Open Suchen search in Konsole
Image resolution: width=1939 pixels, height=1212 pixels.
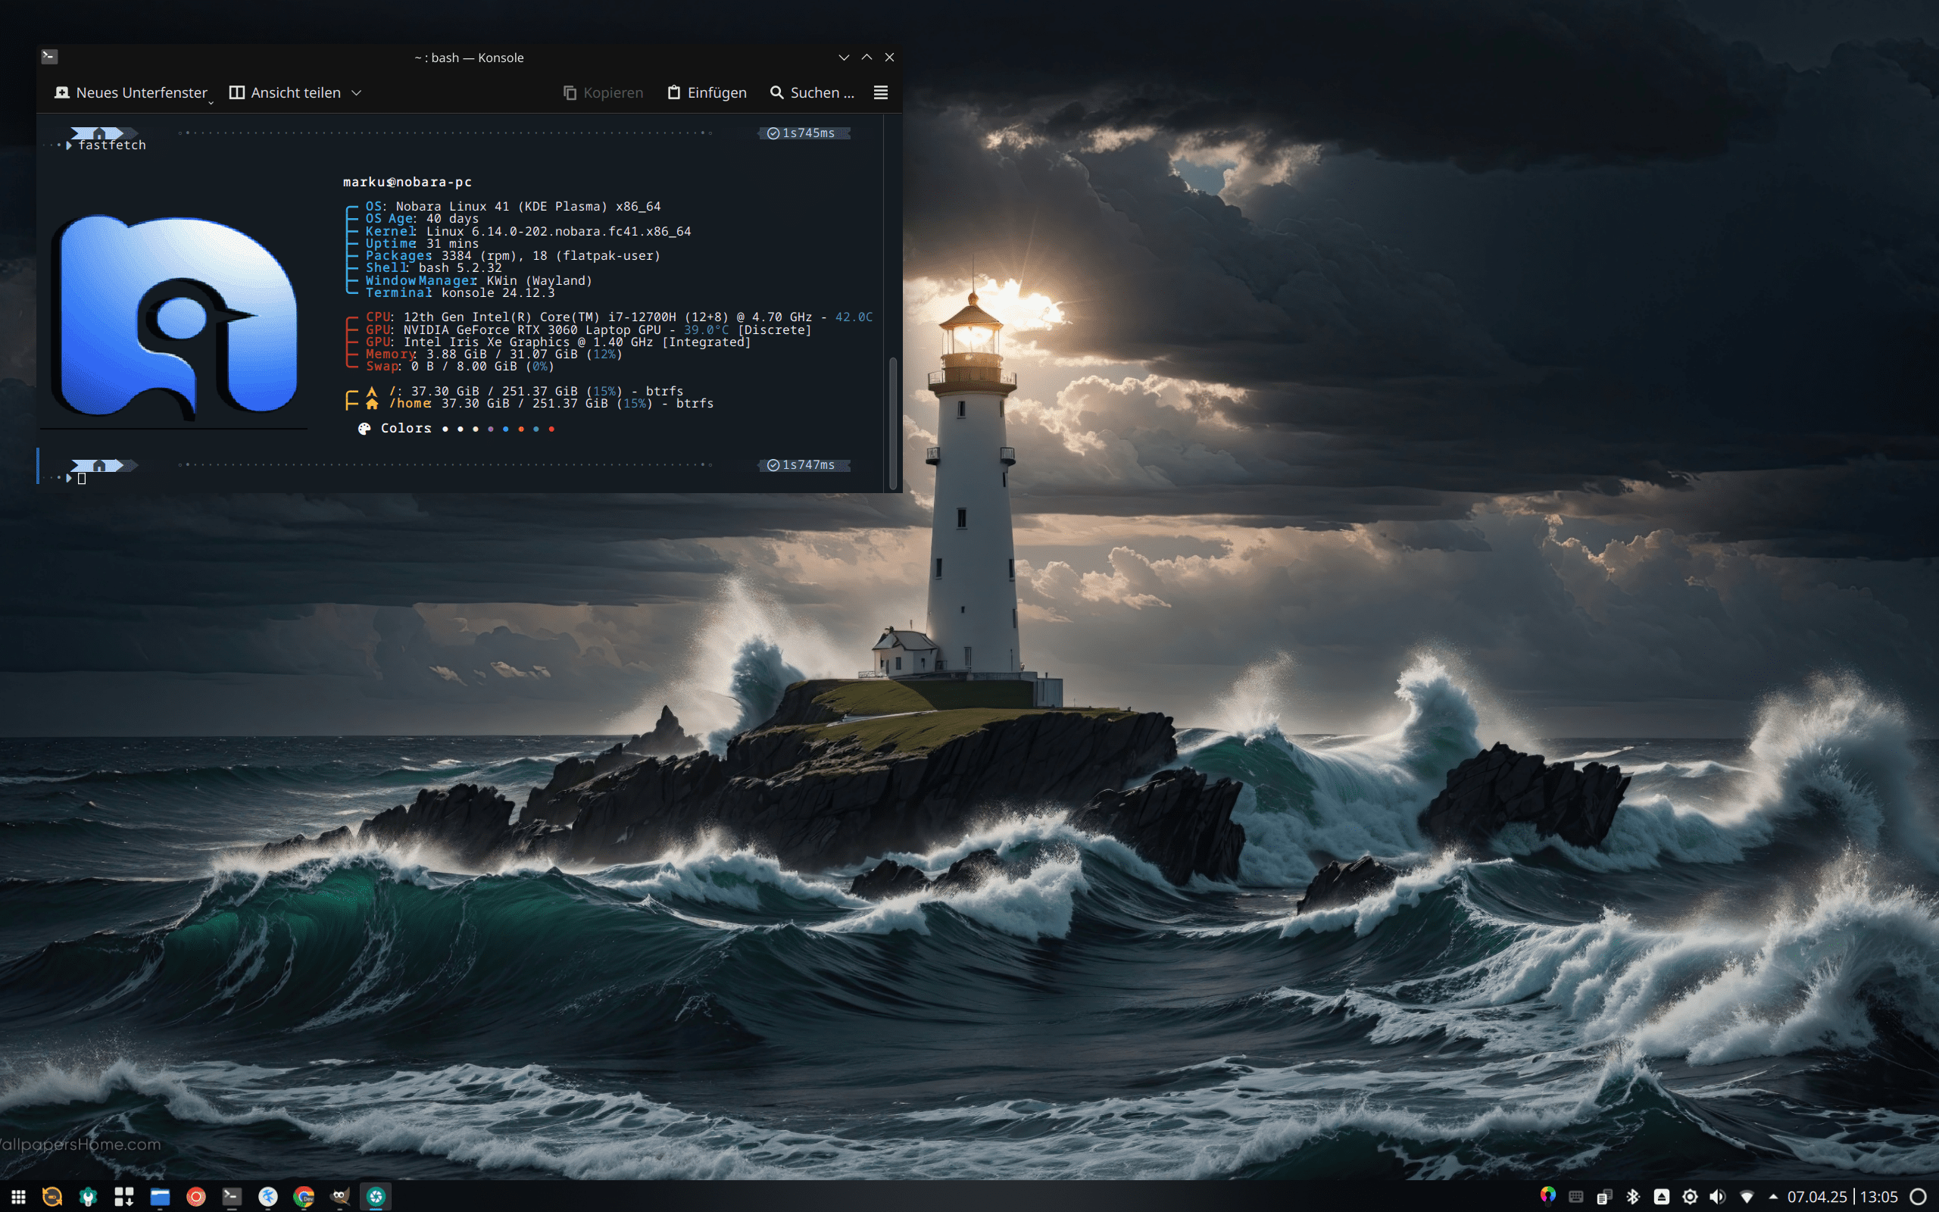click(x=812, y=92)
